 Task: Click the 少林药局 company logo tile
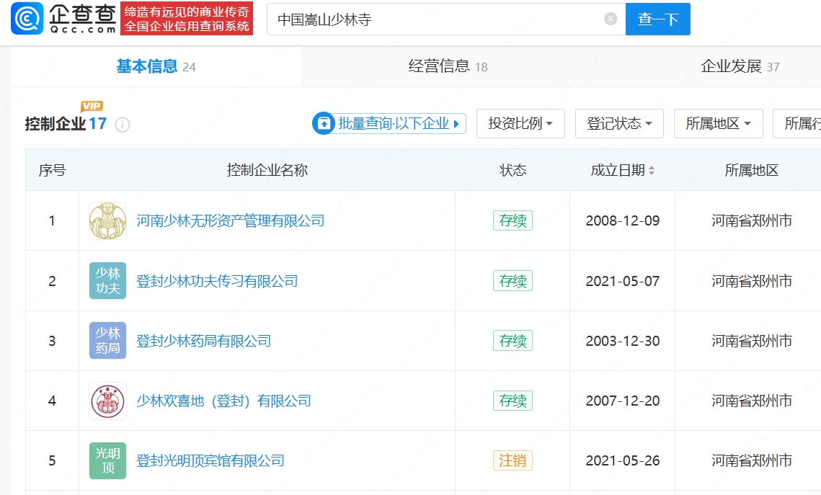(x=107, y=341)
